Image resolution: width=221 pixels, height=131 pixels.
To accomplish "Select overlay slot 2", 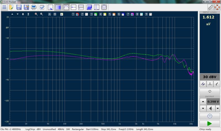I will pyautogui.click(x=82, y=14).
